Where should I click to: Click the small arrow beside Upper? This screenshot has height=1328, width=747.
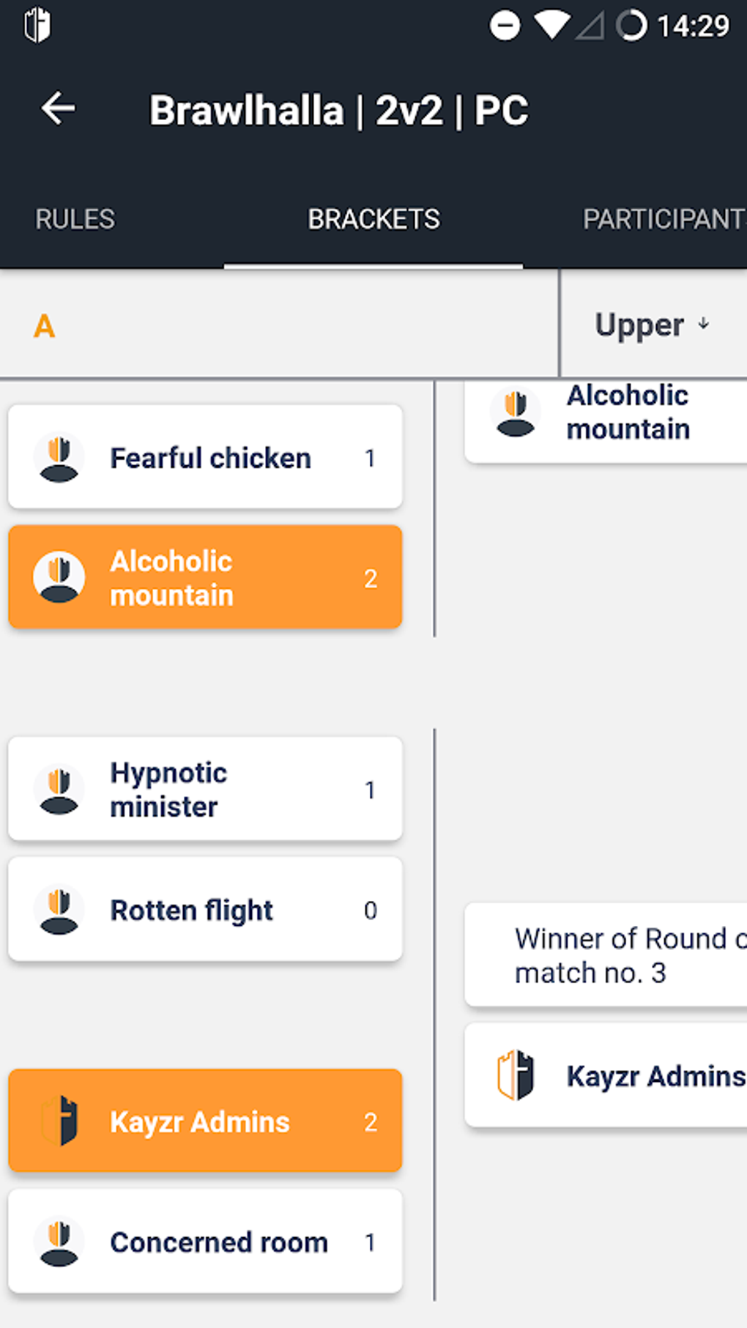[704, 323]
